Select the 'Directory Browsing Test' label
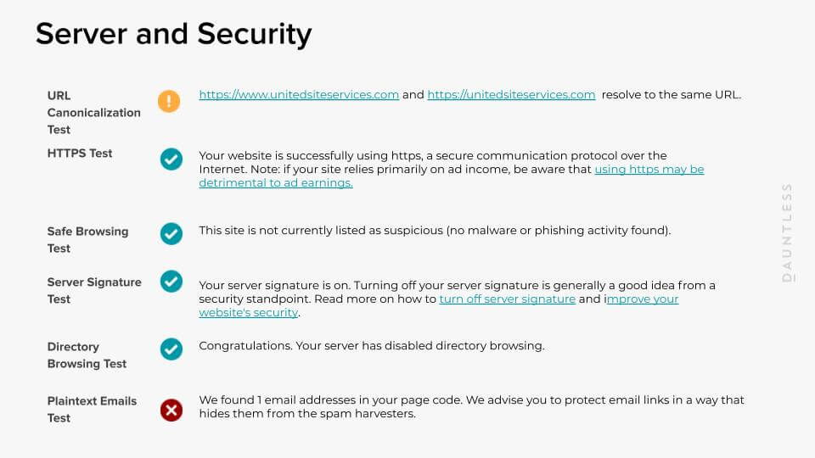Screen dimensions: 815x458 (x=87, y=355)
